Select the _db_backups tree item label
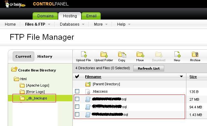This screenshot has height=126, width=207. [37, 98]
